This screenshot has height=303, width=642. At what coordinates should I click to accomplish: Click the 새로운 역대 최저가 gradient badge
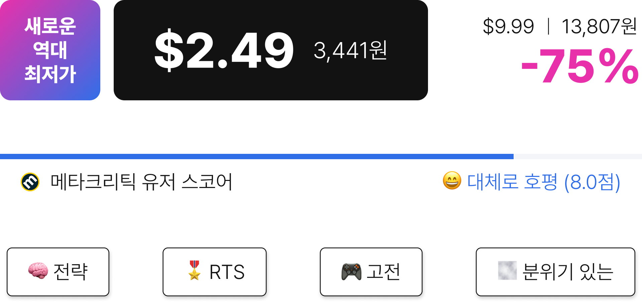click(50, 50)
